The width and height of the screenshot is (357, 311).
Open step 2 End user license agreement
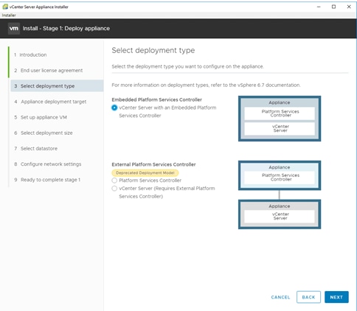point(49,71)
